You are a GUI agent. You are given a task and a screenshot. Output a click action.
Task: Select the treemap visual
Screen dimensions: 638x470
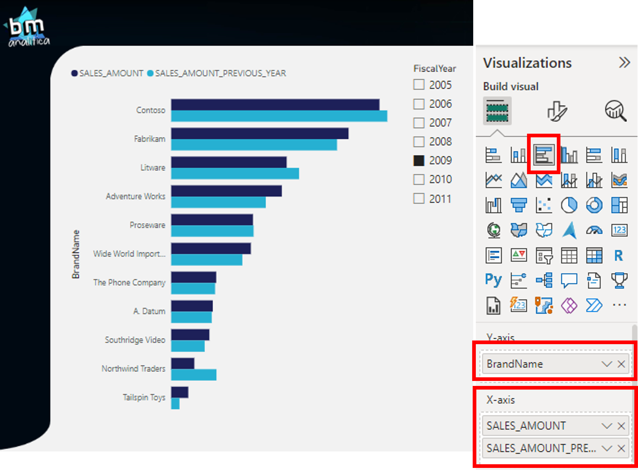(x=619, y=205)
